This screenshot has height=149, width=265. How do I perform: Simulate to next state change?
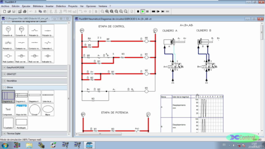pyautogui.click(x=163, y=12)
